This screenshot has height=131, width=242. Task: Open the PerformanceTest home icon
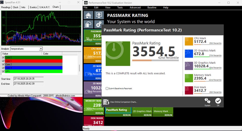pyautogui.click(x=88, y=15)
